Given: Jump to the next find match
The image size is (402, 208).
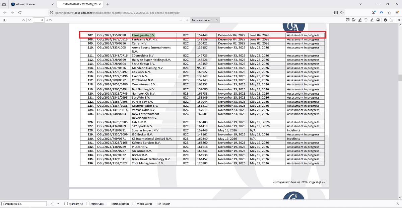Looking at the screenshot, I should (58, 203).
